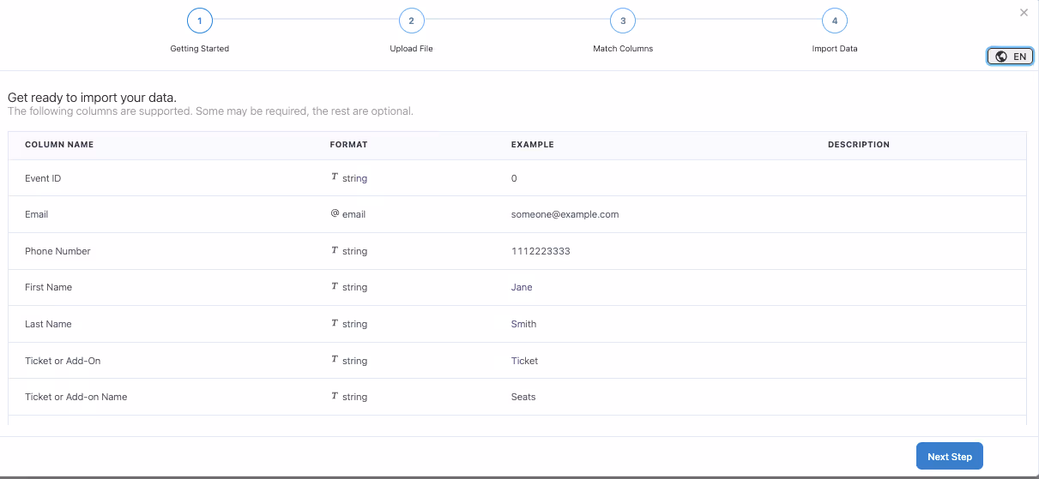Screen dimensions: 1039x479
Task: Click the Email column name cell
Action: 37,214
